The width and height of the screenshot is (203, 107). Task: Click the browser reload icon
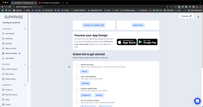[10, 7]
